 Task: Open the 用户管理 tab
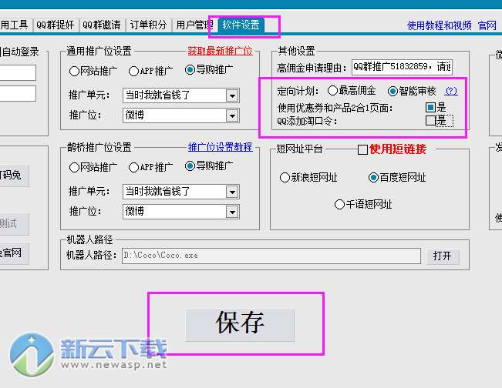(x=194, y=25)
